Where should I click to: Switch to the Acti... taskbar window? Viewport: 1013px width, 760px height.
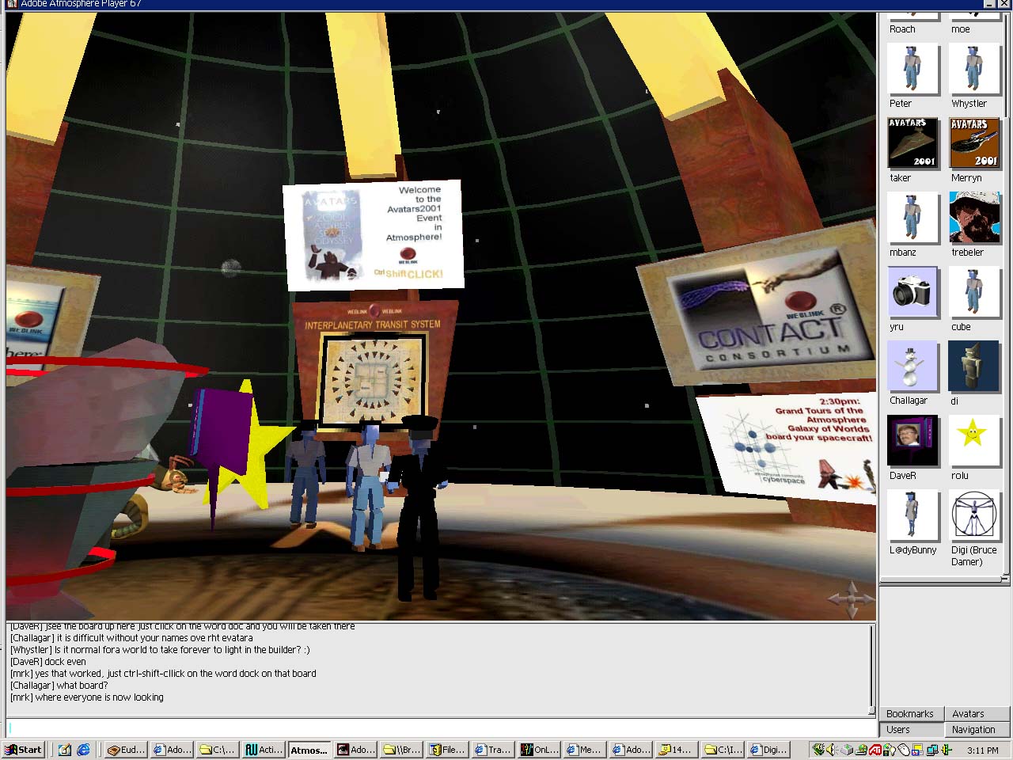[264, 750]
